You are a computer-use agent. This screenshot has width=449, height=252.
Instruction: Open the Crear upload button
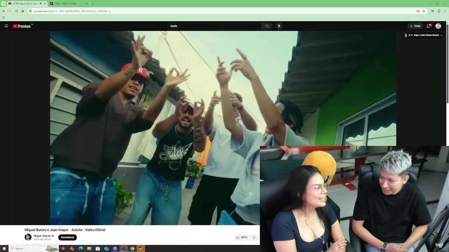coord(415,26)
